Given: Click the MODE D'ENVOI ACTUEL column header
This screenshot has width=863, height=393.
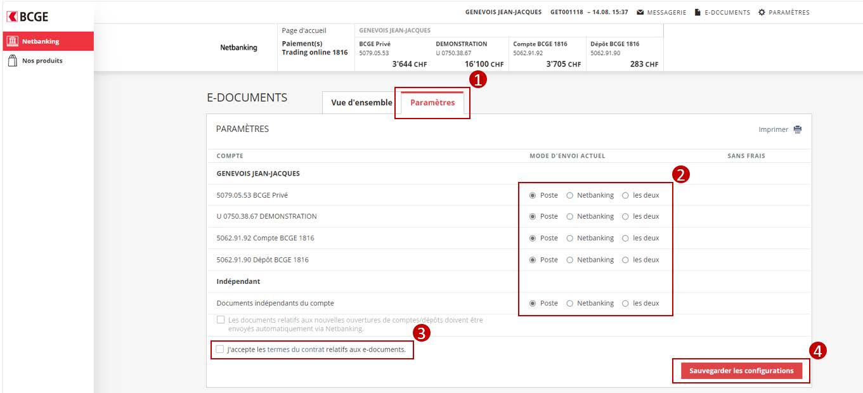Looking at the screenshot, I should tap(568, 156).
